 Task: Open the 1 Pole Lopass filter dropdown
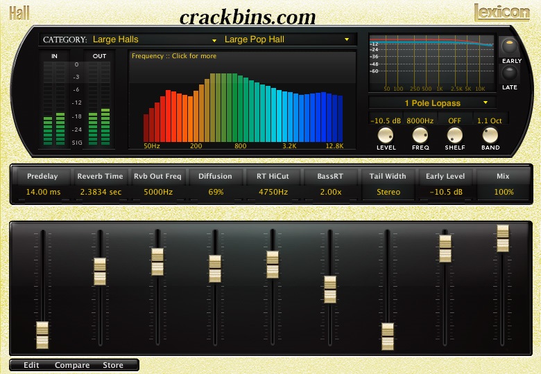(433, 103)
